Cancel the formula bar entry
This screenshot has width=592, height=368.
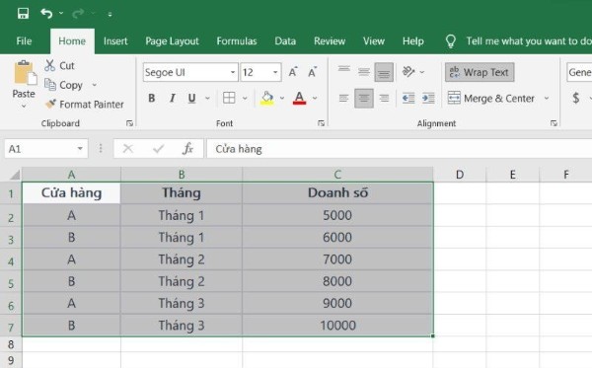coord(127,149)
